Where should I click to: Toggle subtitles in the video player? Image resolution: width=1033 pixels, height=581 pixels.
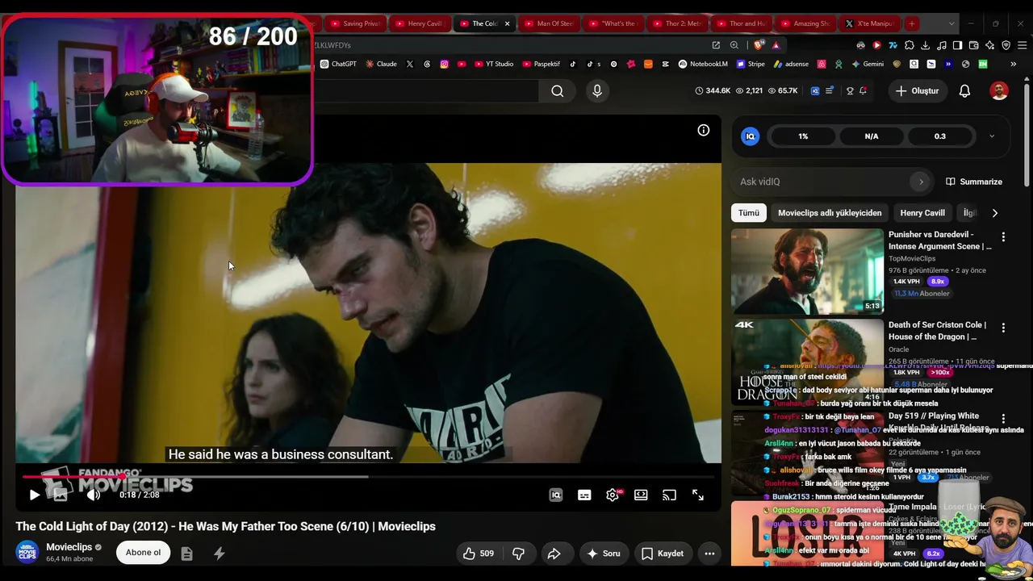point(584,495)
